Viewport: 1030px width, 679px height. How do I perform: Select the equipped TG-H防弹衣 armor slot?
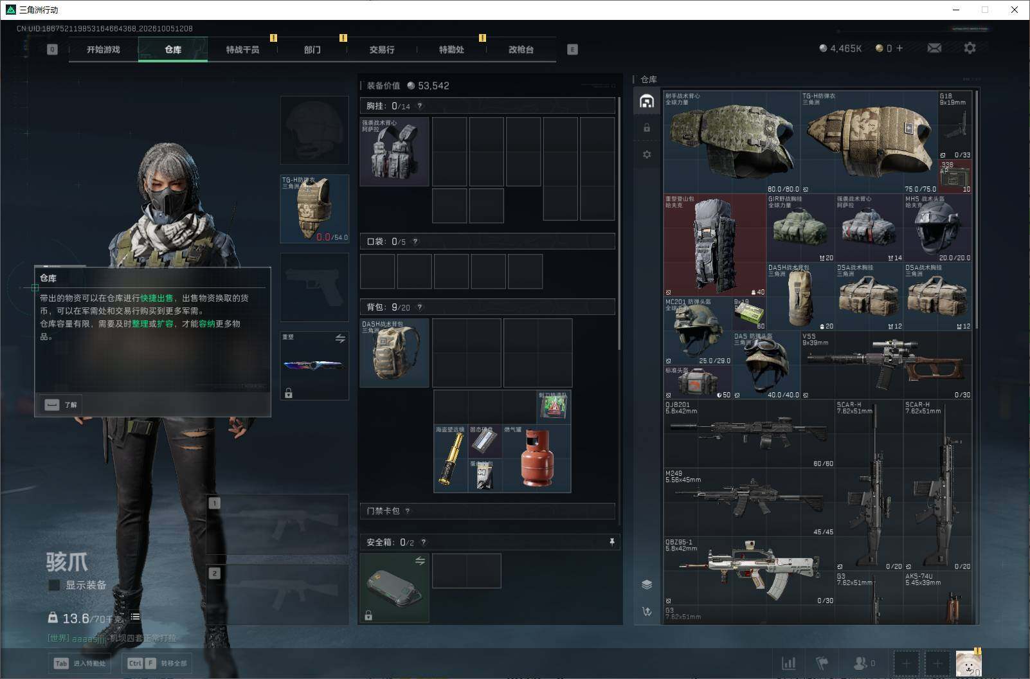(315, 209)
